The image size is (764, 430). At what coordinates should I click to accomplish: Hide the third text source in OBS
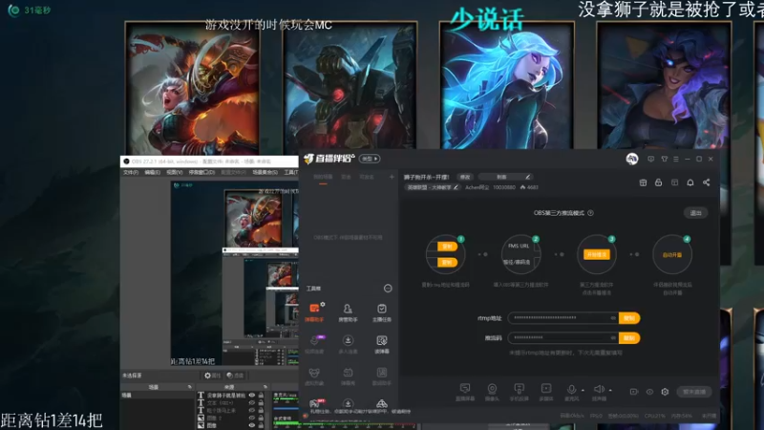pos(252,411)
